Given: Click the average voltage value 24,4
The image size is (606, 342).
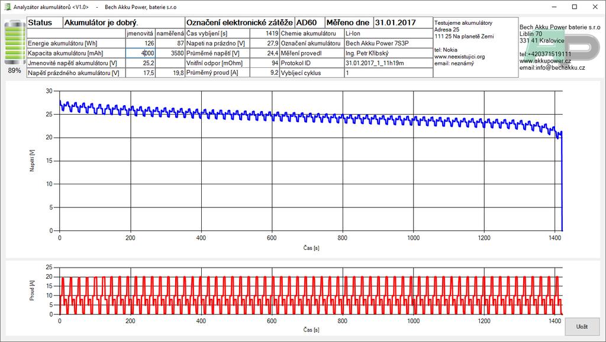Looking at the screenshot, I should tap(265, 53).
